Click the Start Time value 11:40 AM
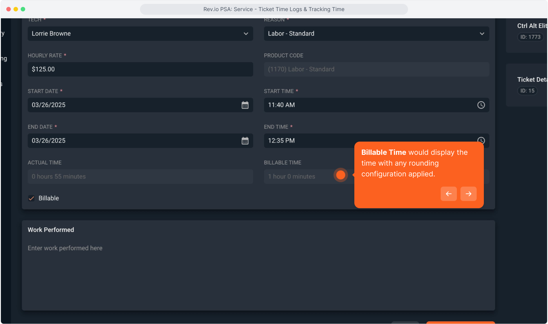This screenshot has width=548, height=324. coord(281,105)
